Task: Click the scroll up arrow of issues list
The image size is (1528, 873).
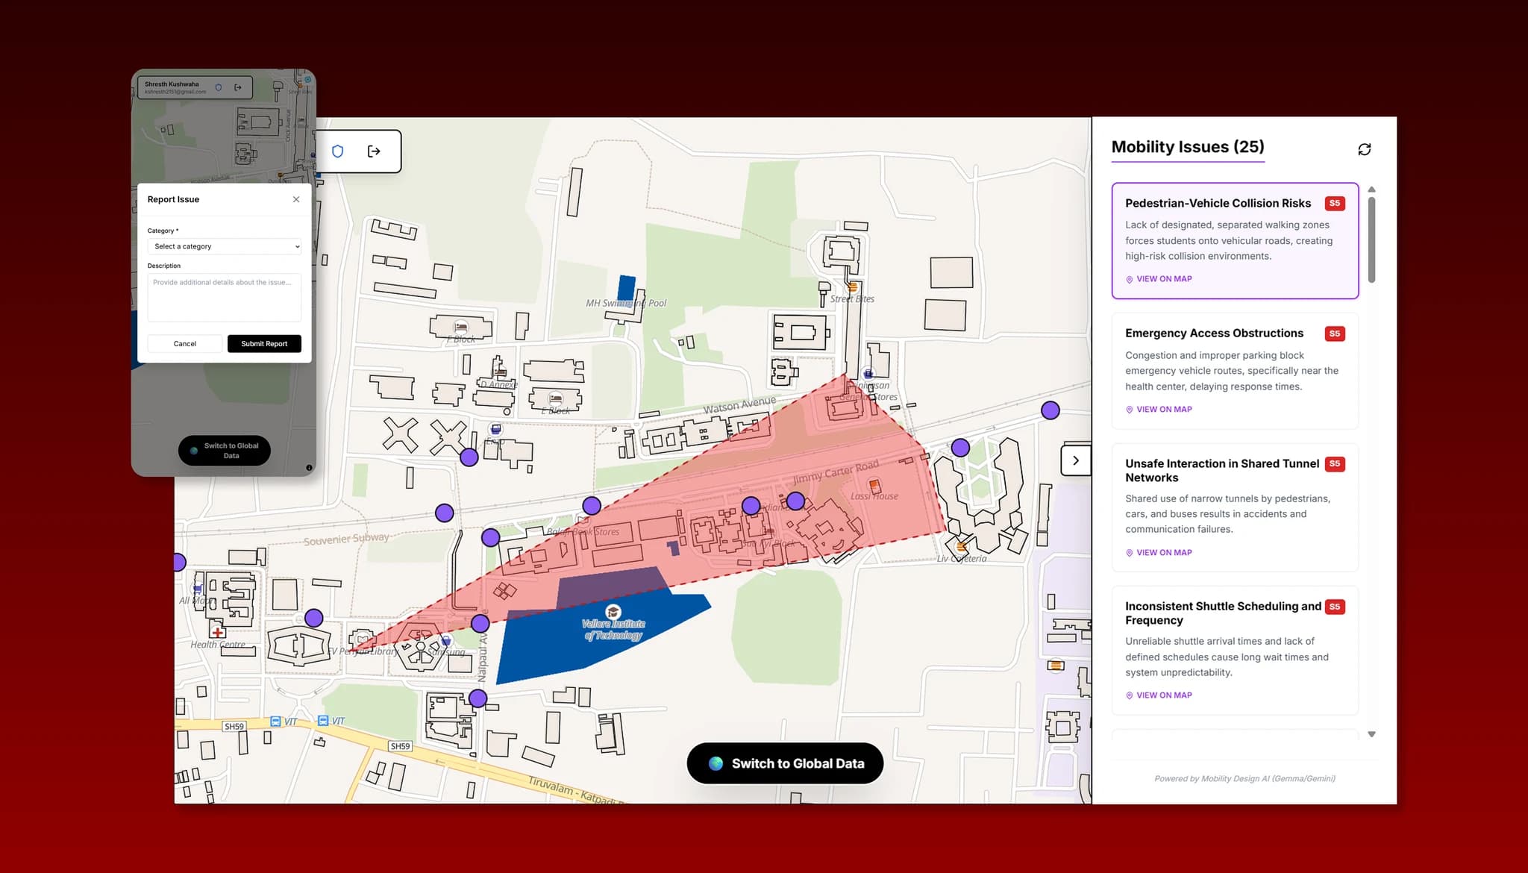Action: [1371, 190]
